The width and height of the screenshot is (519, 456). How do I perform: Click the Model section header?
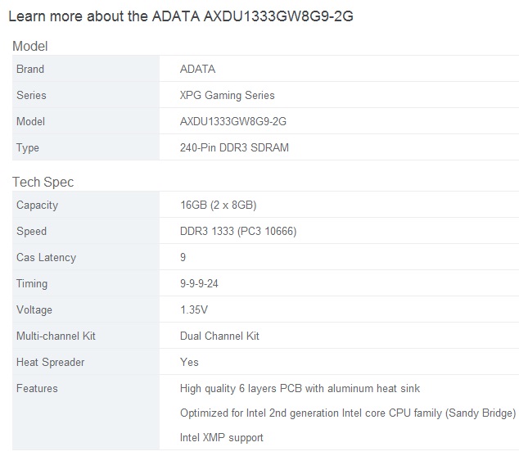coord(29,46)
